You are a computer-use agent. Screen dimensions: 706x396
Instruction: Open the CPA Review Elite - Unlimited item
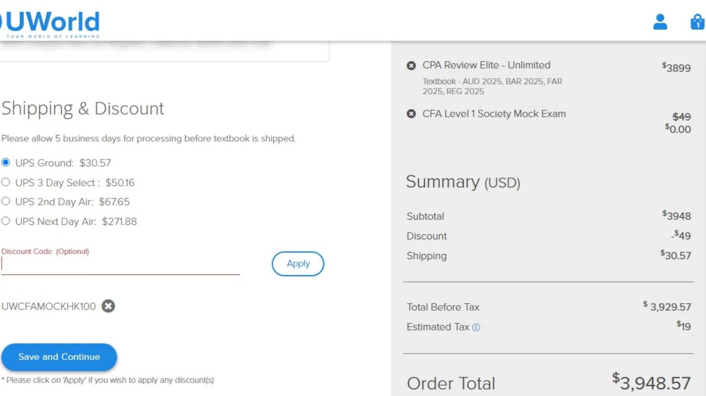click(487, 65)
